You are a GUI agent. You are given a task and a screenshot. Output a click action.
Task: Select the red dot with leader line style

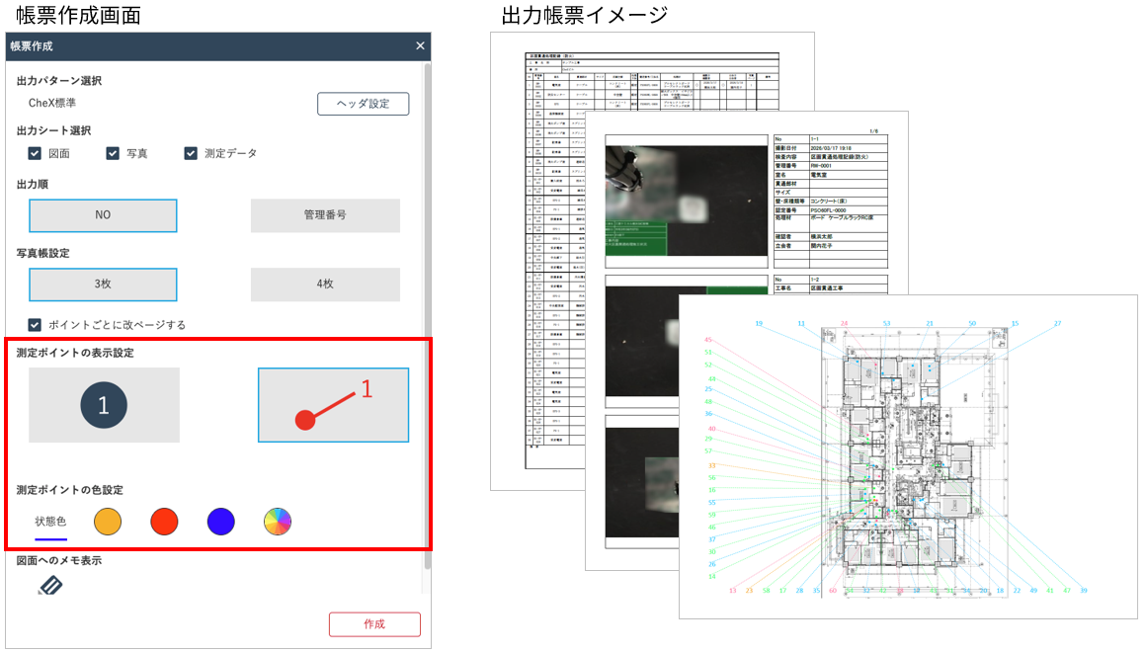coord(333,405)
